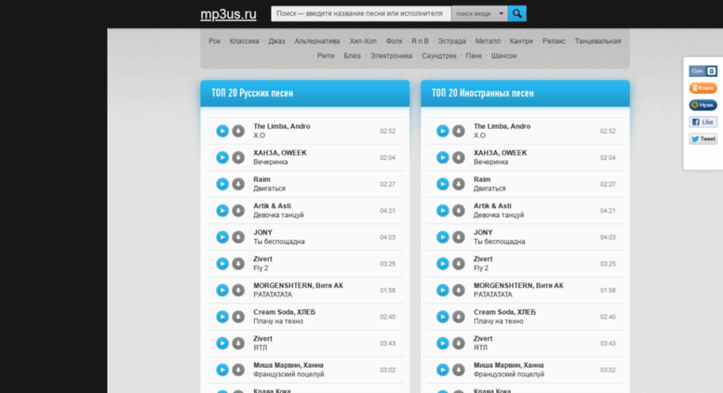Open the Релакс genre
The width and height of the screenshot is (723, 393).
coord(554,41)
